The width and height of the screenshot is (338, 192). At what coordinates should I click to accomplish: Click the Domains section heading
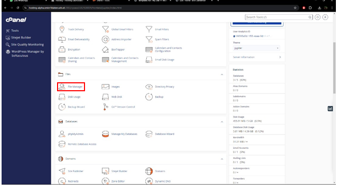coord(70,159)
